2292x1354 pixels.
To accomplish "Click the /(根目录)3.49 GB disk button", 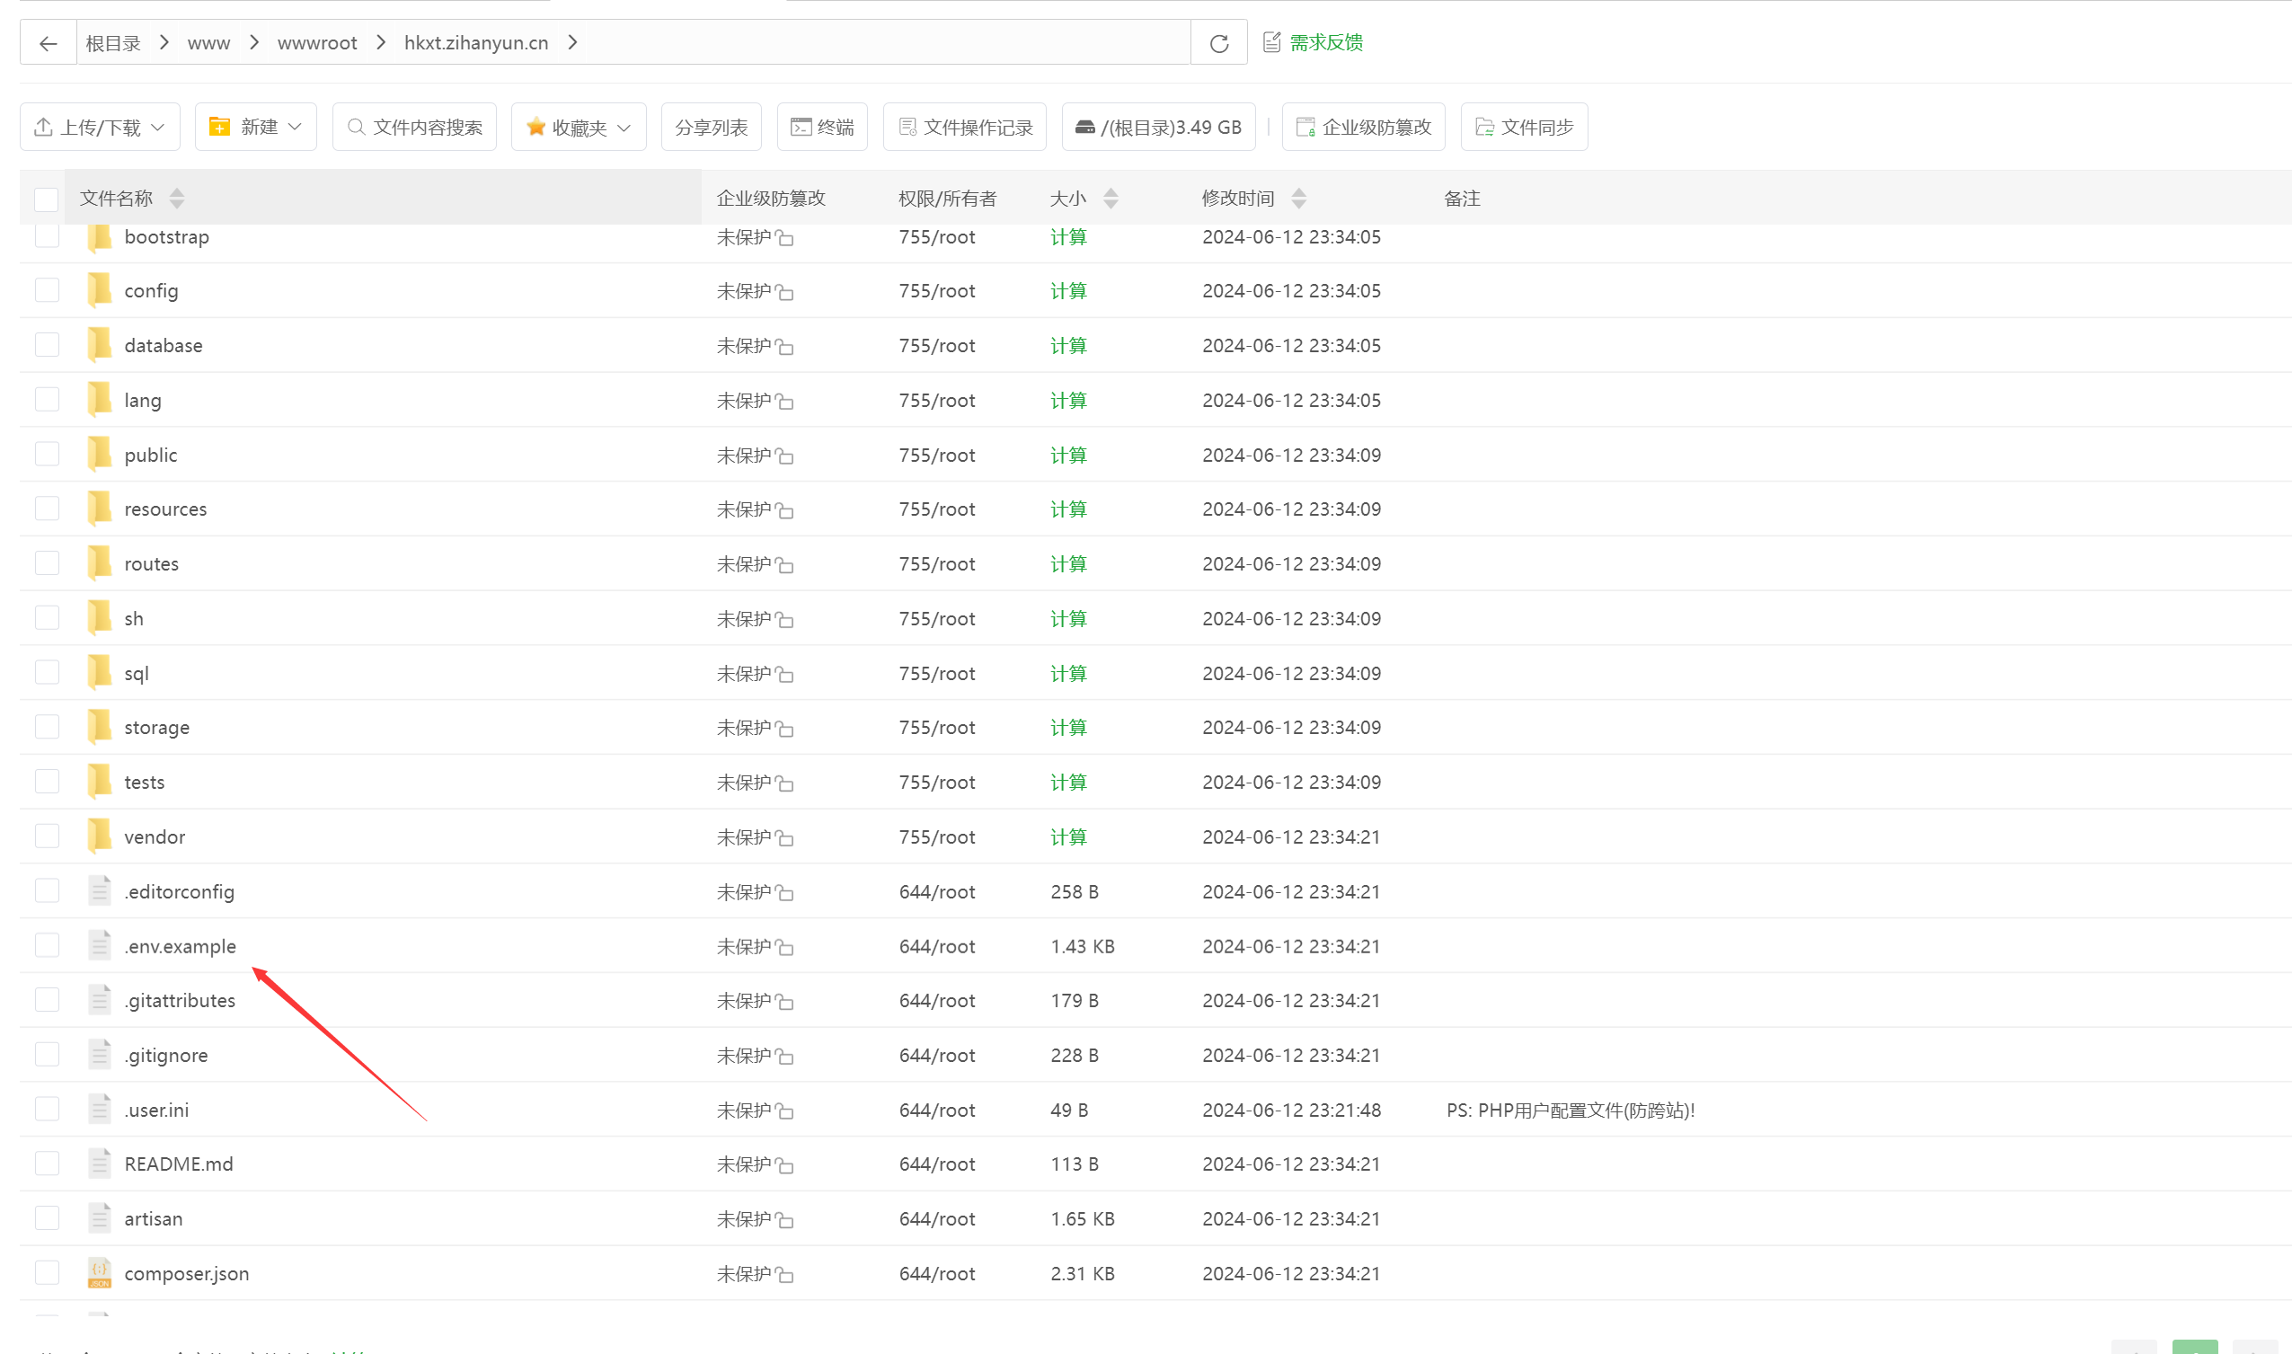I will click(1158, 127).
